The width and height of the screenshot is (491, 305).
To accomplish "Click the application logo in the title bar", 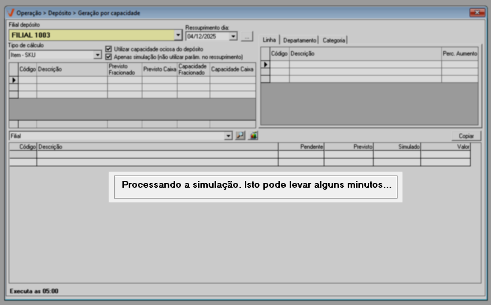I will [11, 13].
